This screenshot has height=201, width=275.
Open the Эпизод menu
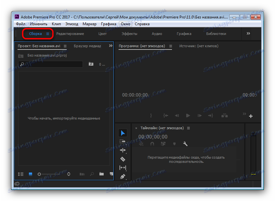[72, 24]
